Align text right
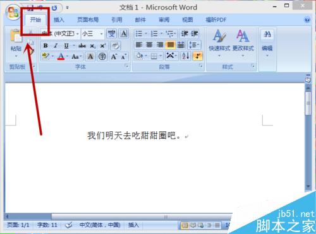316x234 pixels. pos(160,45)
